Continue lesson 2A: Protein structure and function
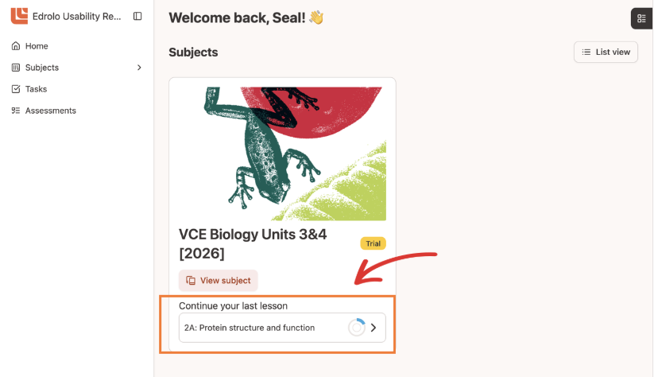This screenshot has width=658, height=377. pyautogui.click(x=250, y=328)
